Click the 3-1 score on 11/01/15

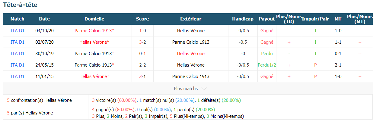coord(142,77)
